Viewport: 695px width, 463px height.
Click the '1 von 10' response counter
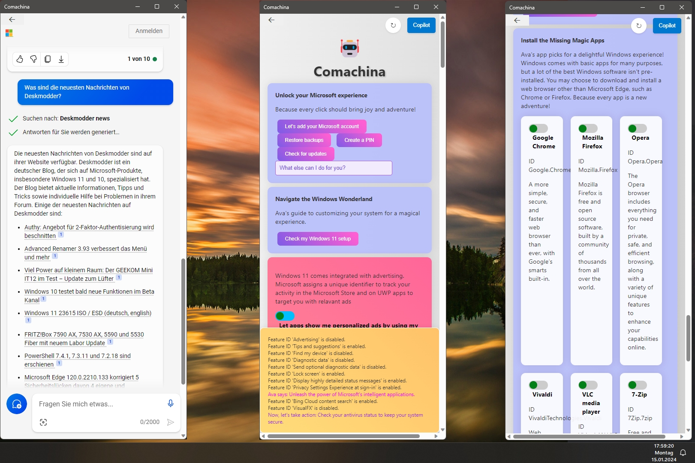139,59
